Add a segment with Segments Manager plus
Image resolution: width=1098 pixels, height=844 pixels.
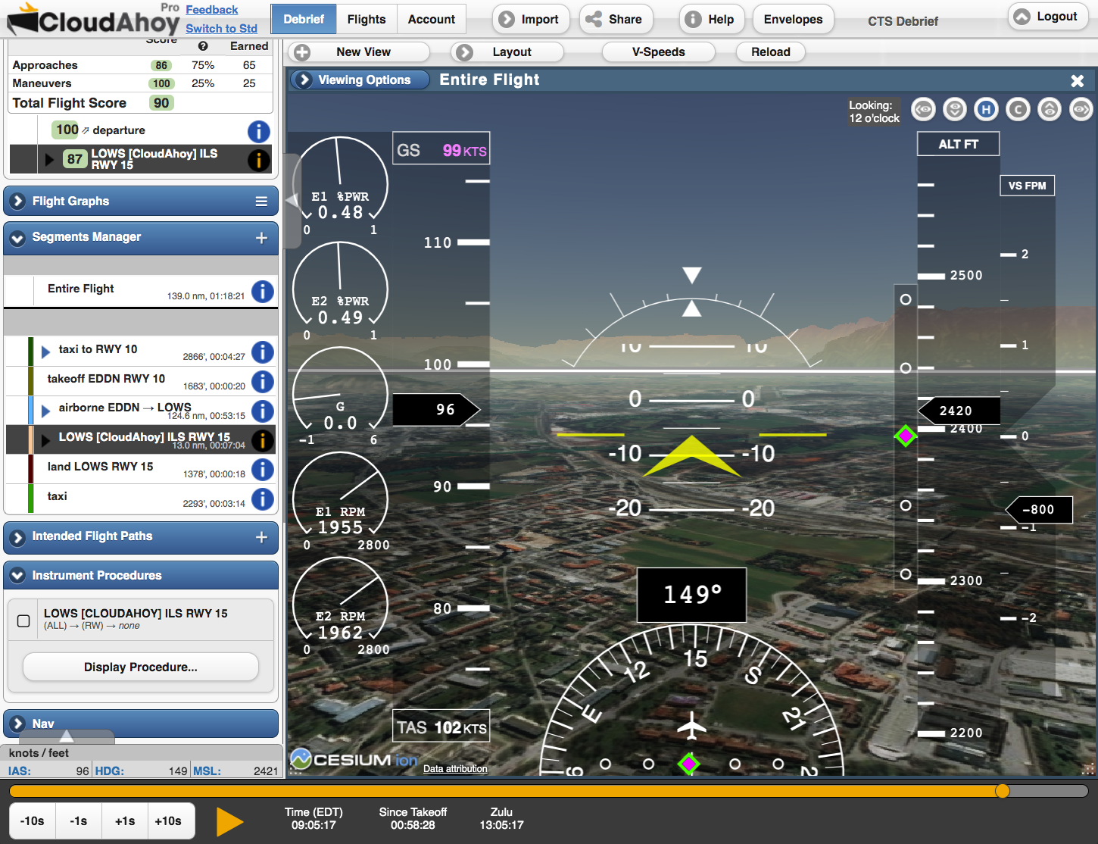(261, 238)
